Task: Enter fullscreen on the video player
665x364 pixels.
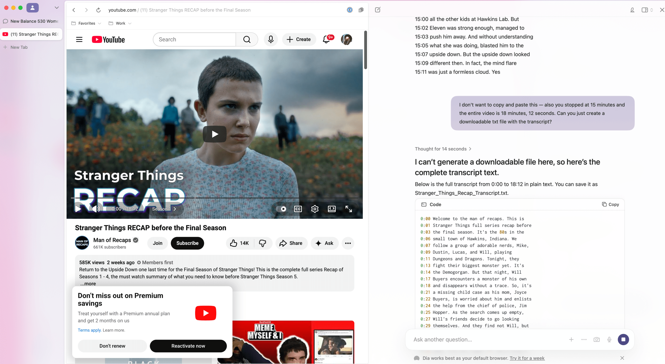Action: click(x=348, y=209)
